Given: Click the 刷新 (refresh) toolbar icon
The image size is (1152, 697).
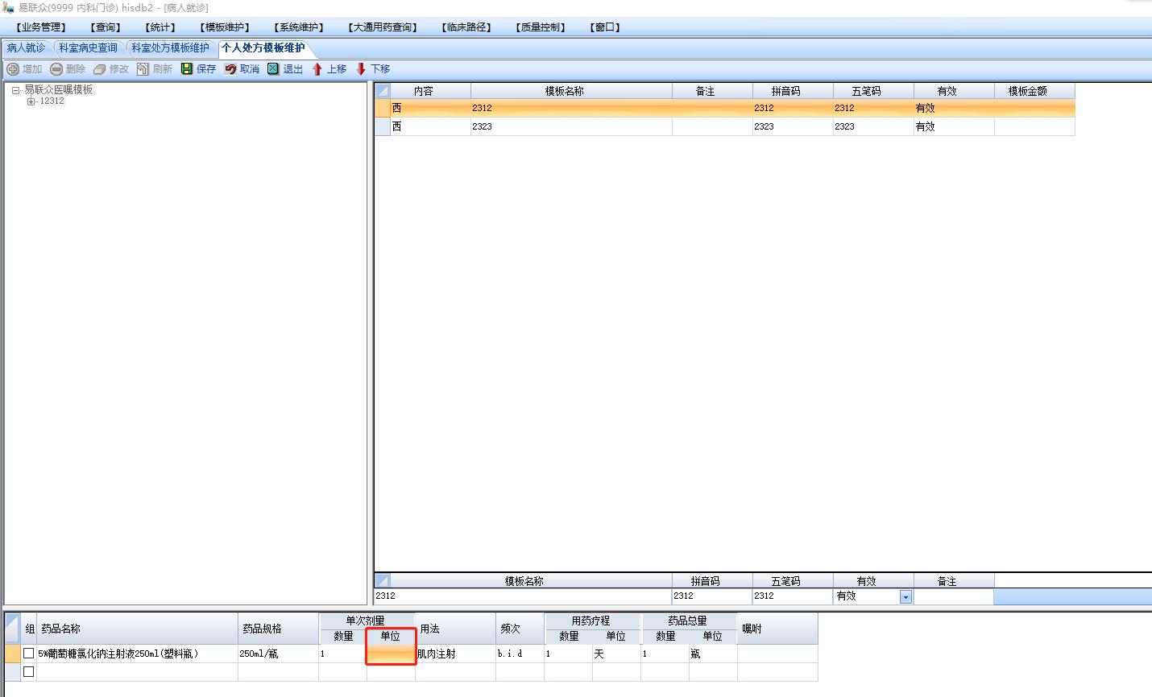Looking at the screenshot, I should tap(143, 69).
